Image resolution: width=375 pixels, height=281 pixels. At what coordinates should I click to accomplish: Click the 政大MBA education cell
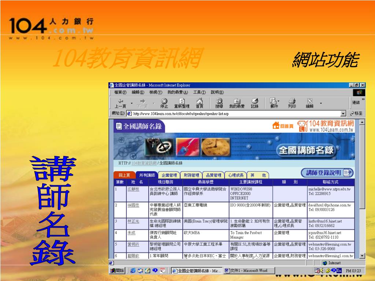pyautogui.click(x=206, y=235)
